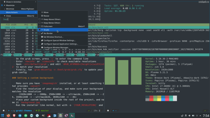Click the clock showing 7:54
The image size is (210, 118).
[206, 115]
